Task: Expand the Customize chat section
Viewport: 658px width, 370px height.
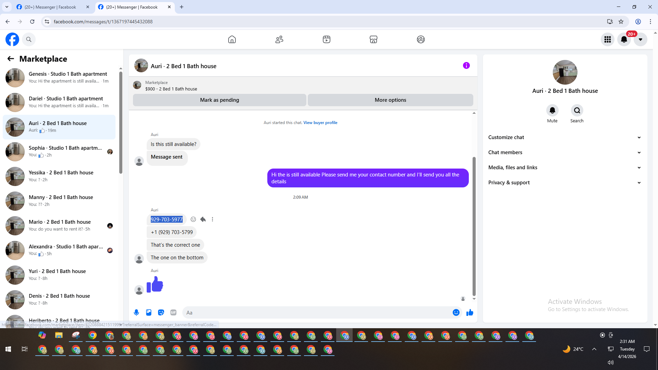Action: 565,137
